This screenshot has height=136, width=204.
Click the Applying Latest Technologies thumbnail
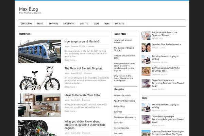pyautogui.click(x=146, y=133)
